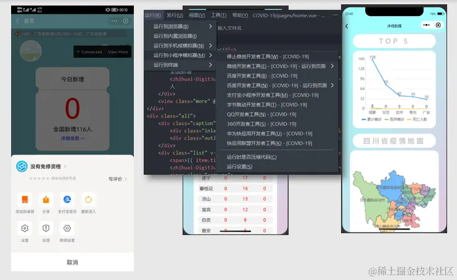Image resolution: width=457 pixels, height=280 pixels.
Task: Tap the 写评价 link
Action: (x=115, y=179)
